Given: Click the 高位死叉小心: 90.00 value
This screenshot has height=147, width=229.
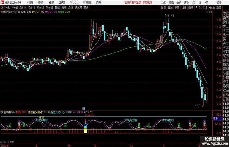Looking at the screenshot, I should (61, 112).
